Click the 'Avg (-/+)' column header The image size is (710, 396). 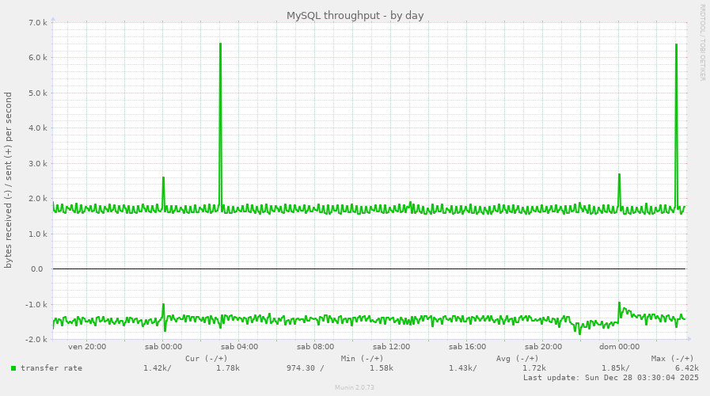[x=517, y=359]
